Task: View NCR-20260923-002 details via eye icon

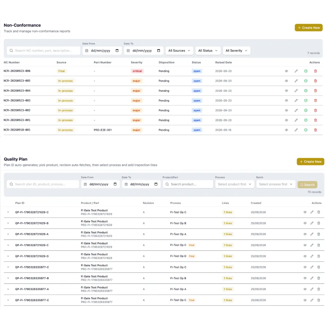Action: click(x=286, y=110)
